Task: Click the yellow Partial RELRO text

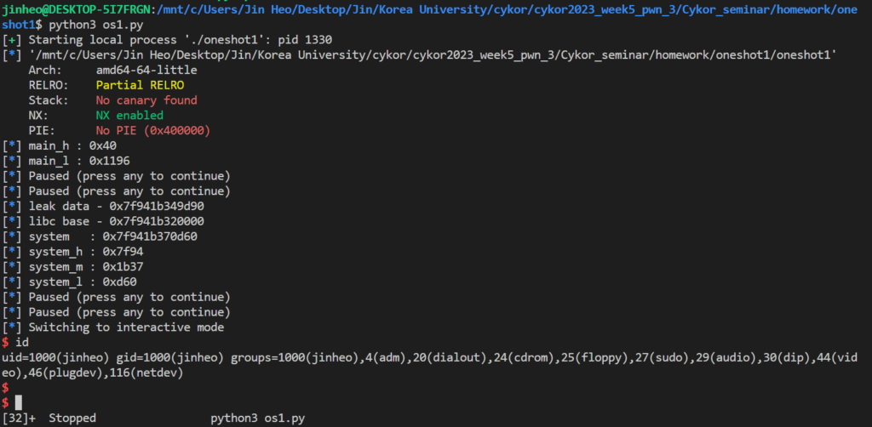Action: pos(140,86)
